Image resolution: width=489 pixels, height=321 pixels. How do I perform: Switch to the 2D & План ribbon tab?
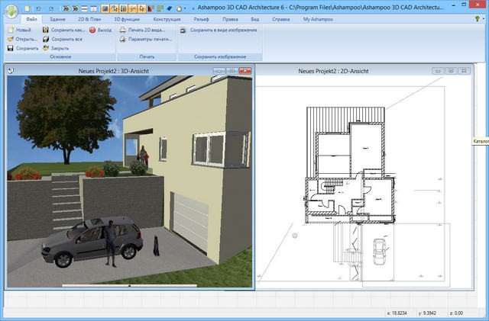[89, 19]
